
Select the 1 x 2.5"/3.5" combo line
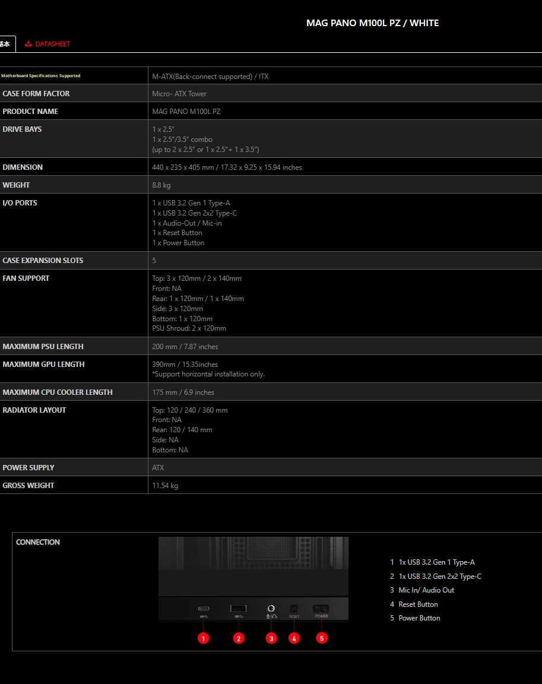point(182,140)
